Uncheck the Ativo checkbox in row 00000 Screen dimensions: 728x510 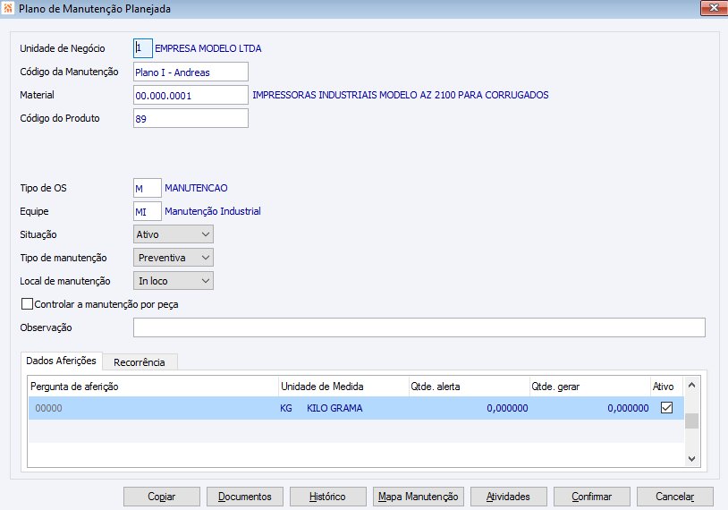pos(666,408)
